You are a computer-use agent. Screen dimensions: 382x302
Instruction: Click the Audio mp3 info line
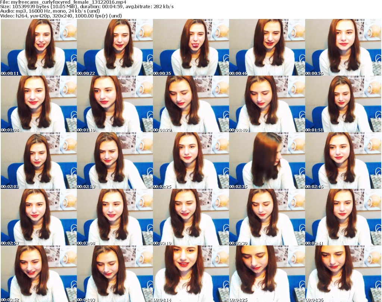tap(50, 11)
